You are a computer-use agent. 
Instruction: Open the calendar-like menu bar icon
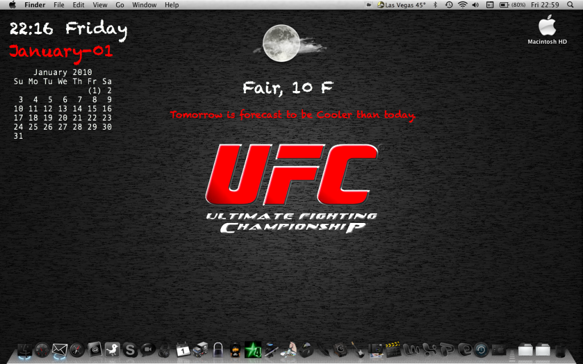(x=490, y=5)
